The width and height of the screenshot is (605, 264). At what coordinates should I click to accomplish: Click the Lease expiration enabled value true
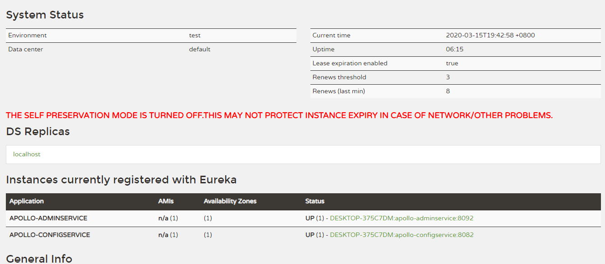point(452,63)
